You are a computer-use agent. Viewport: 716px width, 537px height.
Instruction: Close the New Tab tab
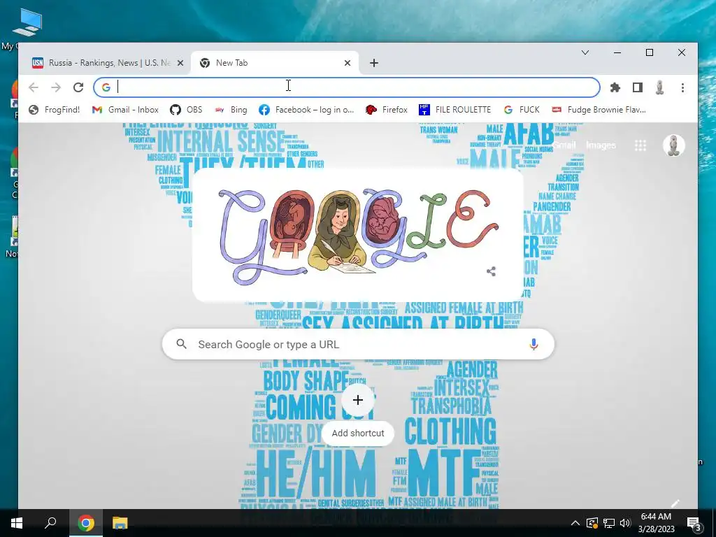[348, 63]
